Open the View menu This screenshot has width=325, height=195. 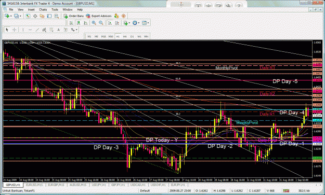(20, 9)
